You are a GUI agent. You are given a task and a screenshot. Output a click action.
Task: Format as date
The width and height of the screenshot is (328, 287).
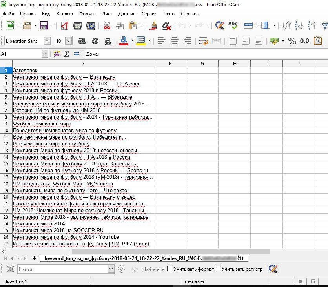tap(318, 41)
